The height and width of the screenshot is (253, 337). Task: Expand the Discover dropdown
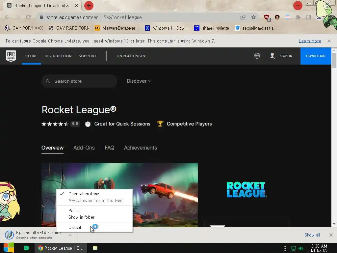click(139, 81)
